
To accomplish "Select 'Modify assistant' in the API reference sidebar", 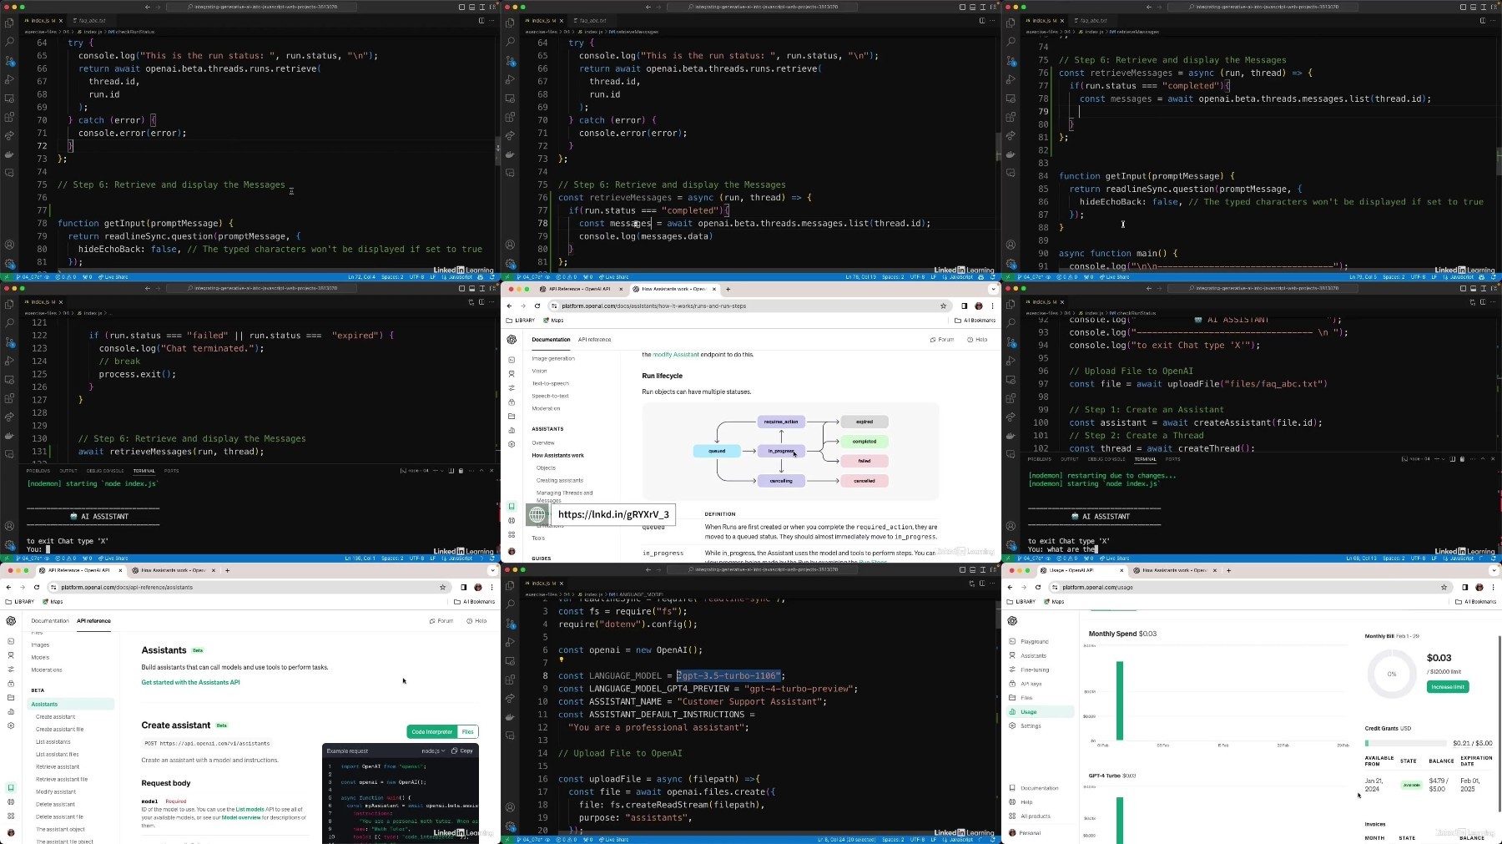I will [x=56, y=791].
